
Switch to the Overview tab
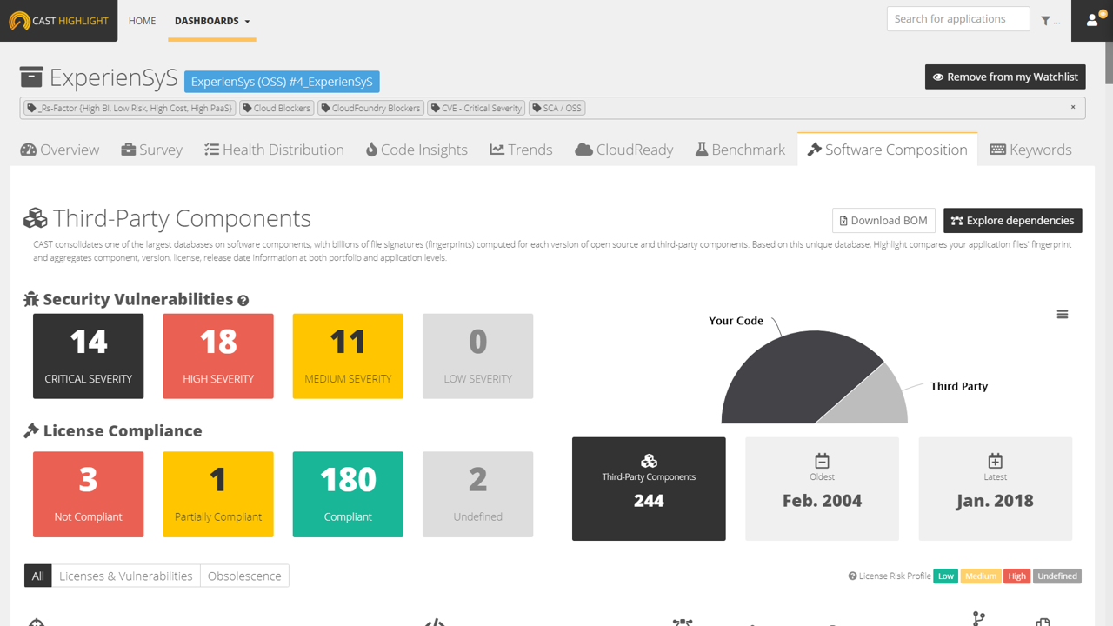[60, 150]
